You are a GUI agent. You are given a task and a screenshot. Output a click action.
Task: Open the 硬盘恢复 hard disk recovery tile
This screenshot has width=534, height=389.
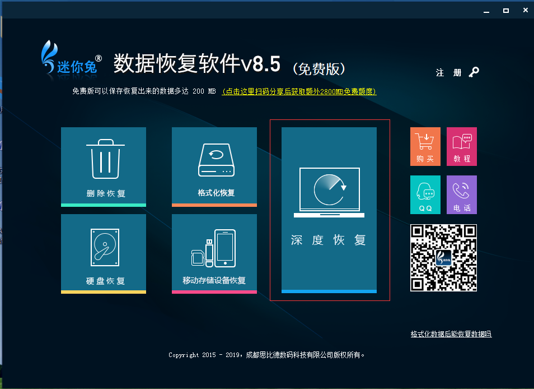tap(104, 254)
